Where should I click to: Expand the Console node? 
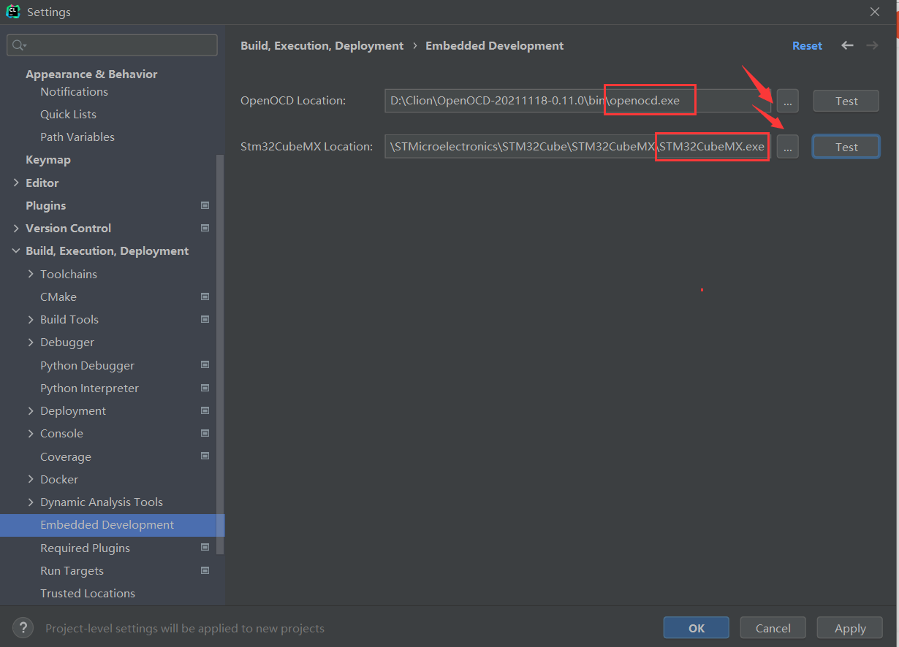tap(31, 434)
